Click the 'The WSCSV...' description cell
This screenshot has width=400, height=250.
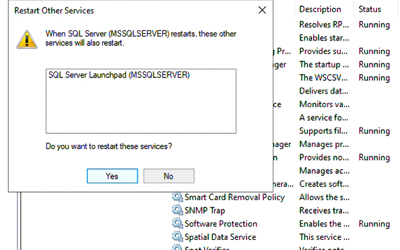(323, 78)
